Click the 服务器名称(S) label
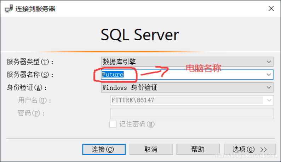This screenshot has width=281, height=162. coord(30,75)
